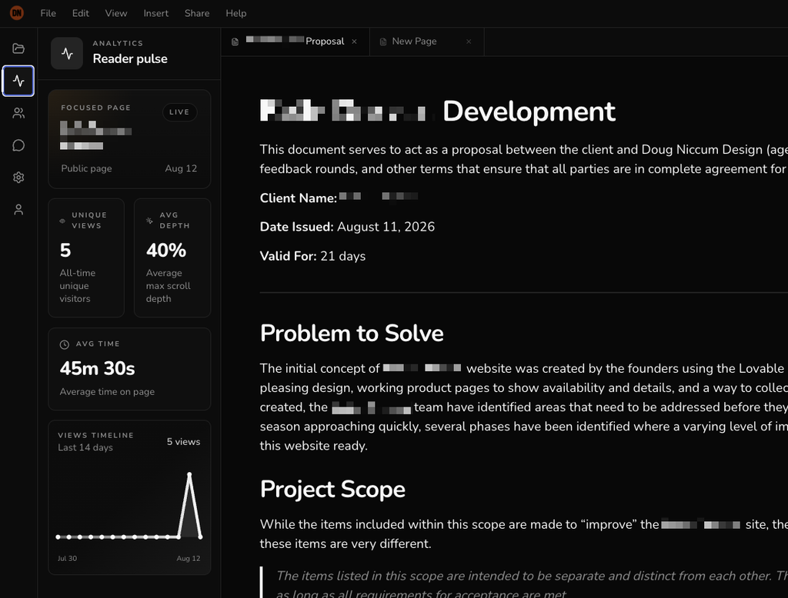Open the collaborators people sidebar icon
Viewport: 788px width, 598px height.
point(18,113)
